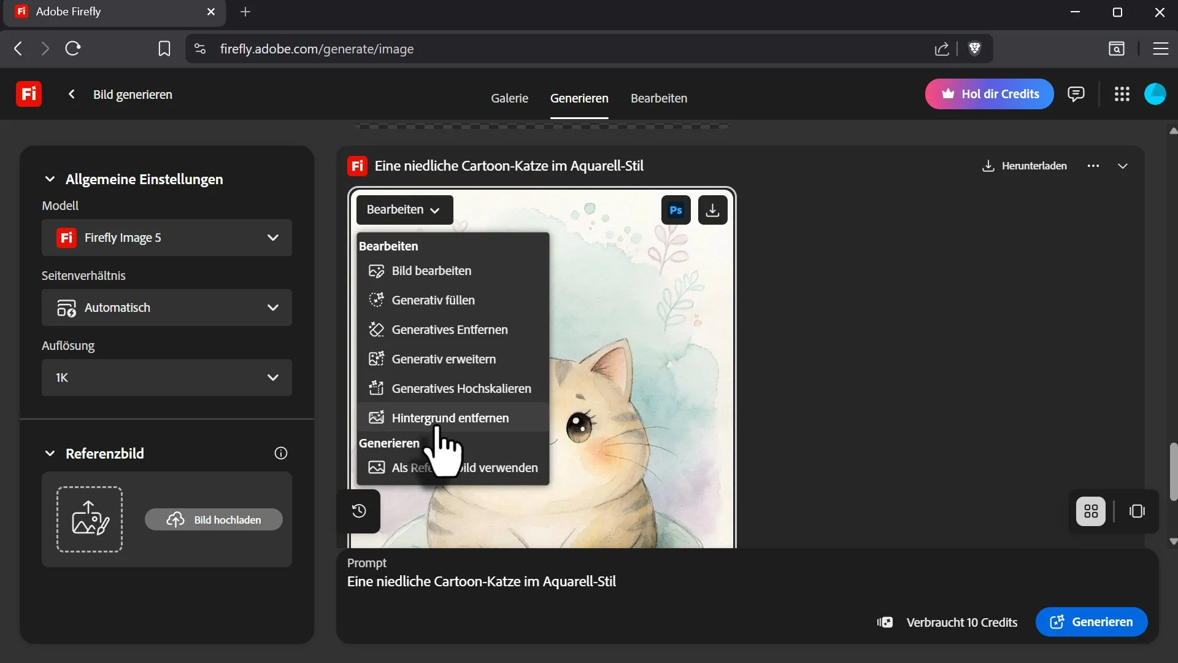Select Hintergrund entfernen from the menu

pyautogui.click(x=450, y=417)
